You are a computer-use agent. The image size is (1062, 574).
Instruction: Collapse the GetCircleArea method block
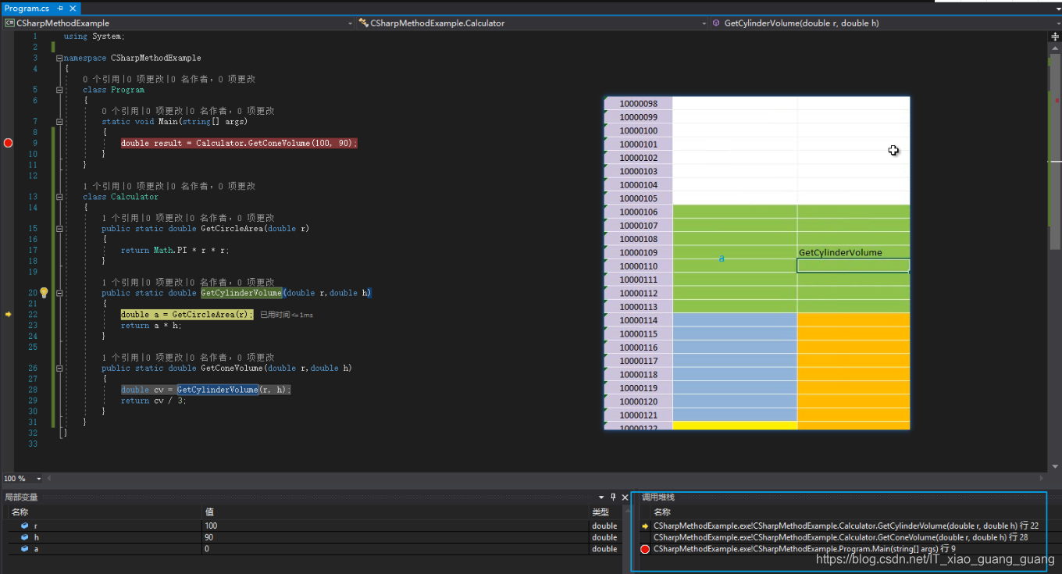click(x=59, y=229)
